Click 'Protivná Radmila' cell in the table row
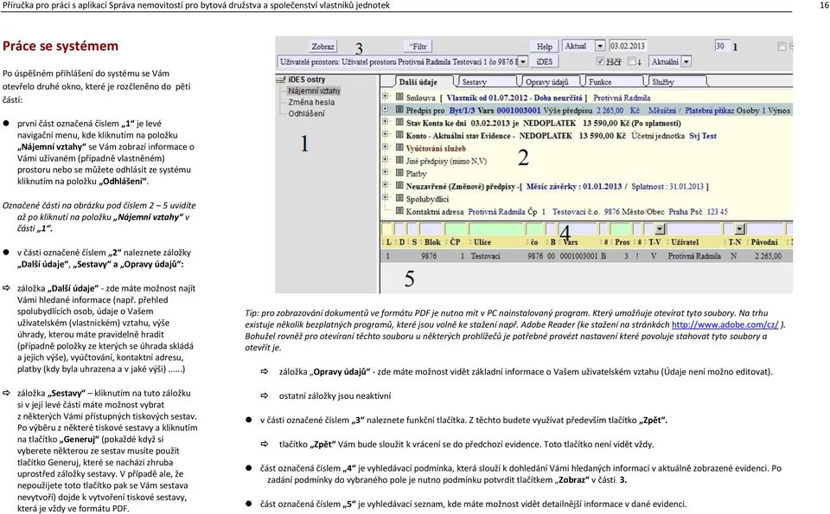830x514 pixels. coord(694,256)
